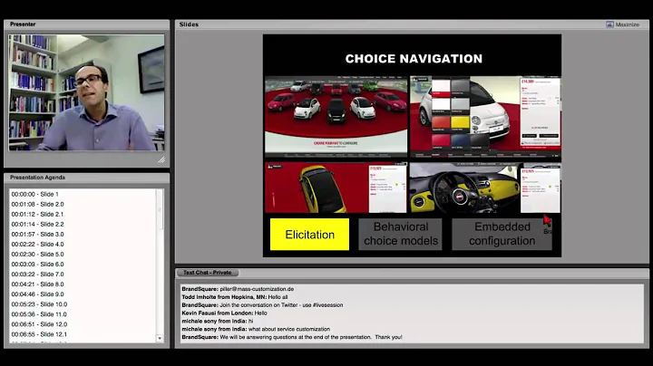
Task: Jump to agenda entry 00:06:55 - Slide 12.1
Action: 39,334
